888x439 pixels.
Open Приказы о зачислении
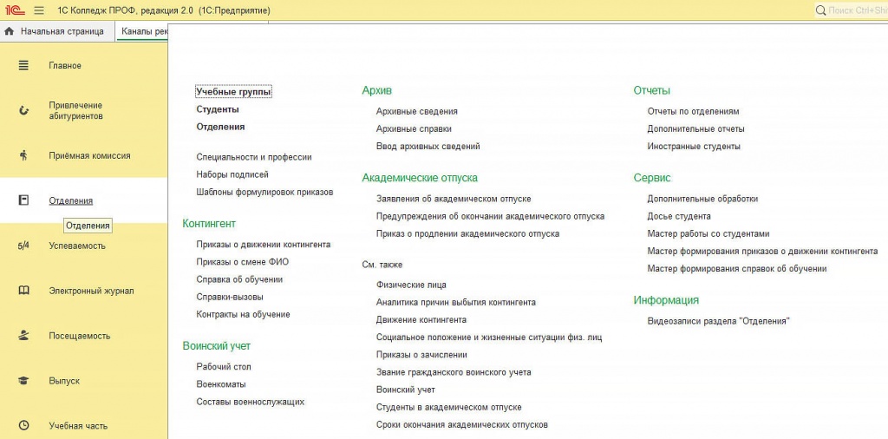(421, 355)
